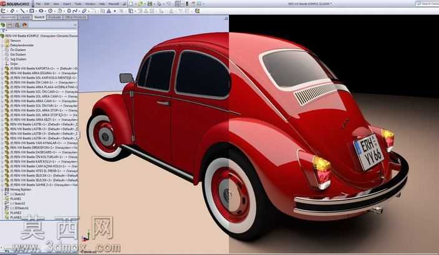This screenshot has width=439, height=255.
Task: Select the Orijin tree item
Action: pyautogui.click(x=14, y=64)
